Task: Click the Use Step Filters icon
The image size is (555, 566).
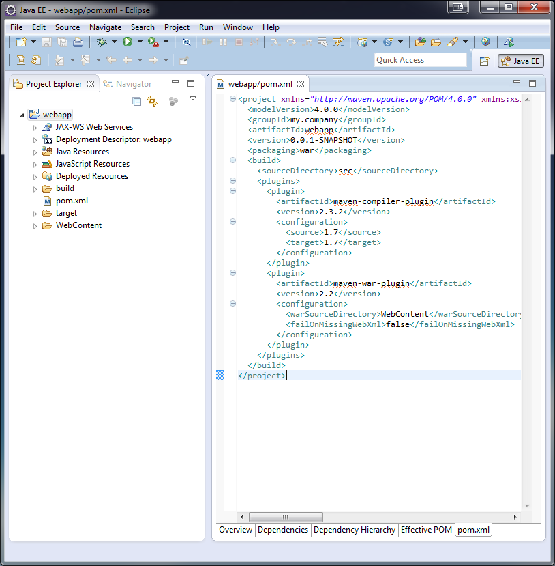Action: [x=338, y=42]
